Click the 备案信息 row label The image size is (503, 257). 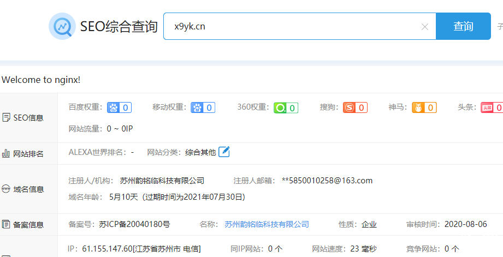coord(28,225)
